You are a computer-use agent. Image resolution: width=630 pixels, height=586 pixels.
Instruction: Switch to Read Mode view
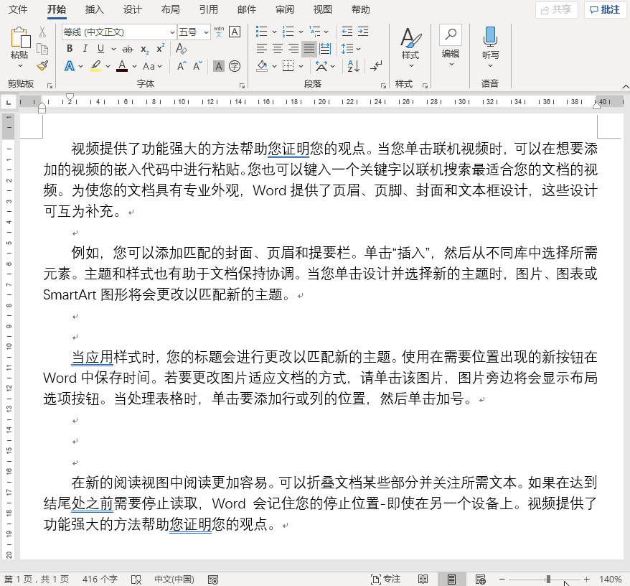pyautogui.click(x=423, y=579)
